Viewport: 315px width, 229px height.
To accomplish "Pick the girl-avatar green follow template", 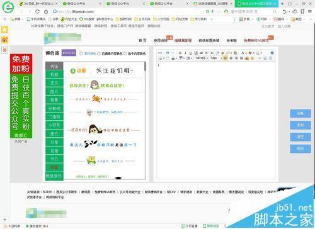I will tap(104, 85).
